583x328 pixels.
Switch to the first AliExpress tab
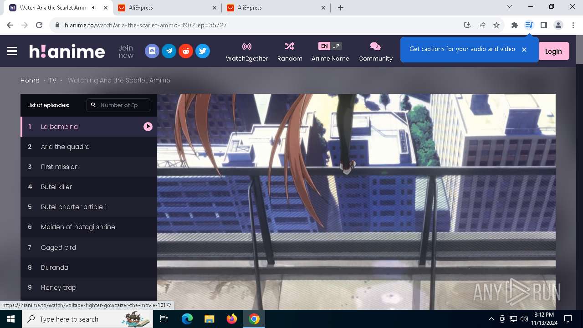[167, 8]
